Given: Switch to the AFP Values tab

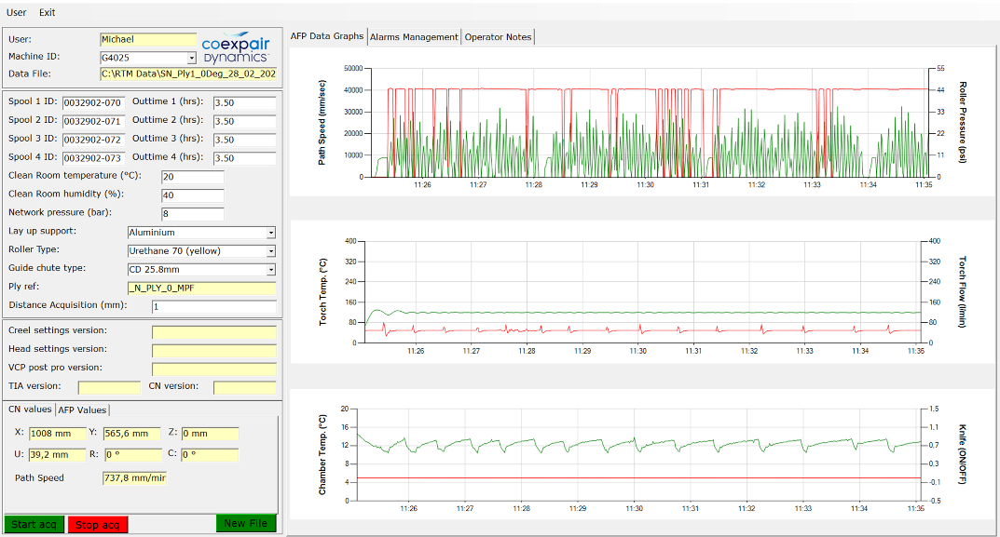Looking at the screenshot, I should [82, 410].
